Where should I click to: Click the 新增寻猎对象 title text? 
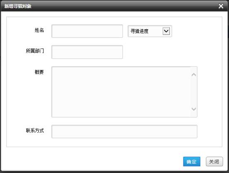tap(18, 6)
